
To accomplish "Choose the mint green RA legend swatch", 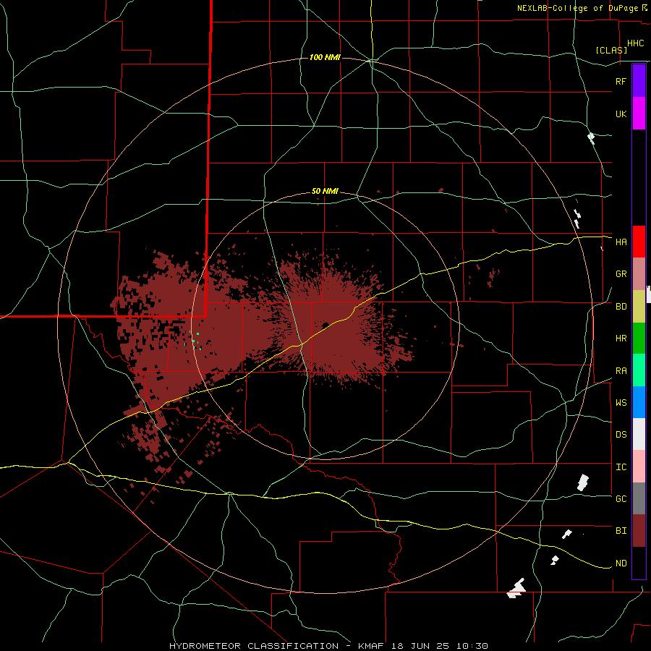I will [x=639, y=370].
